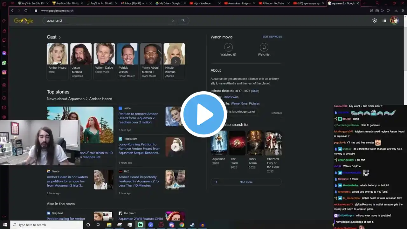
Task: Open WhatsApp in the sidebar
Action: (4, 63)
